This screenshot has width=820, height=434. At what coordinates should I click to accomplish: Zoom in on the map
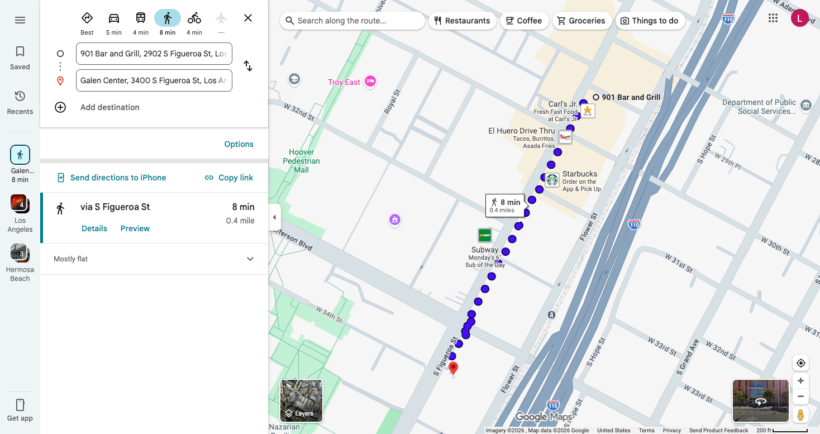(800, 381)
